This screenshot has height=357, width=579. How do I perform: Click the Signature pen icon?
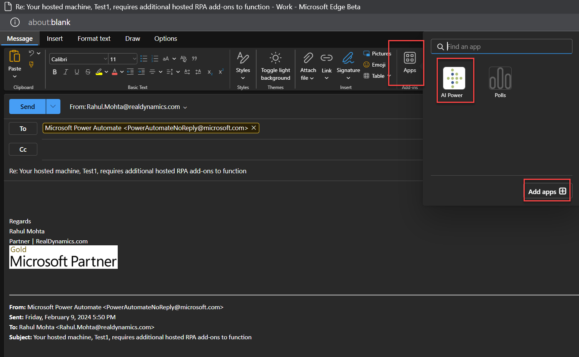[x=348, y=58]
